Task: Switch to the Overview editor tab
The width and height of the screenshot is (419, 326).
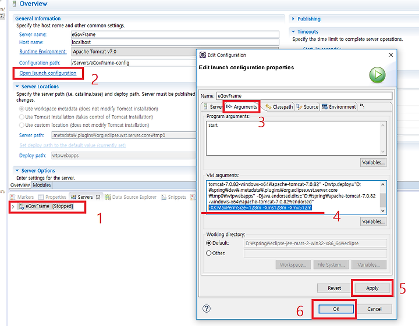Action: click(20, 185)
